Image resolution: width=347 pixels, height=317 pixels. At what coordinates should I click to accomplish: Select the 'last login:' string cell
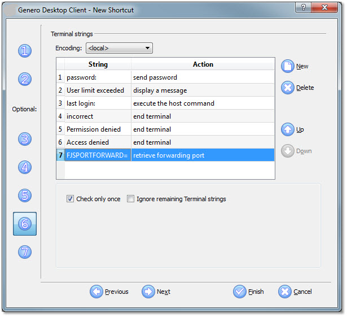[98, 103]
